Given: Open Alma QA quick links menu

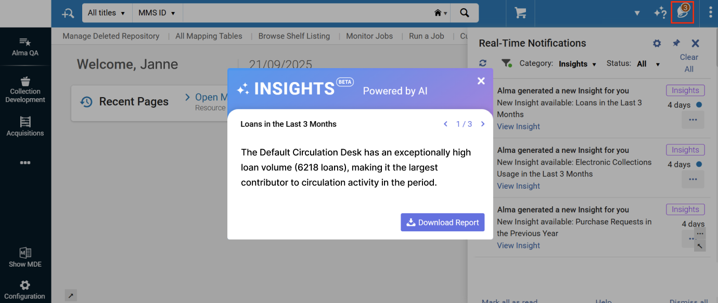Looking at the screenshot, I should pos(25,47).
